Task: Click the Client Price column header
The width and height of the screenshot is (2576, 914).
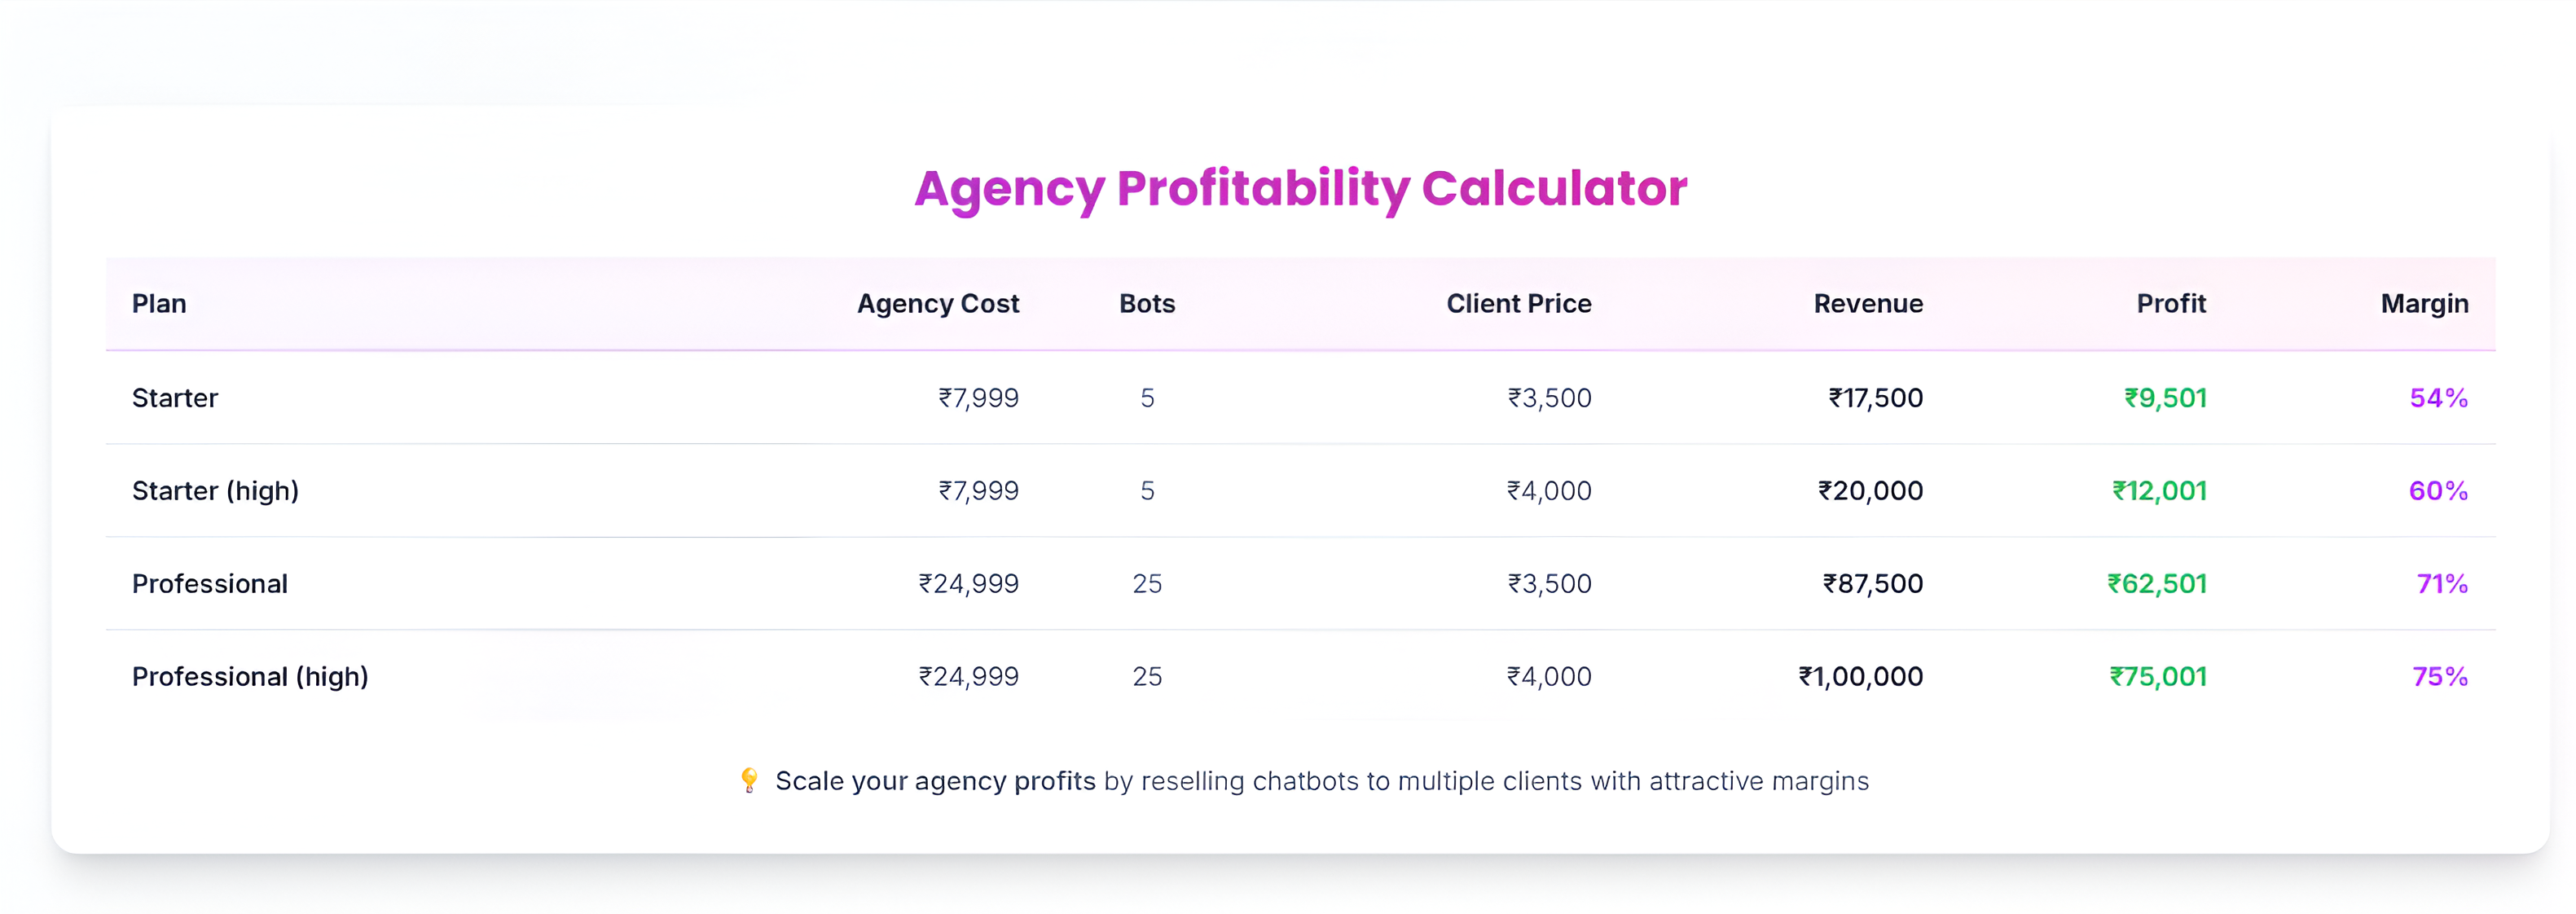Action: tap(1518, 303)
